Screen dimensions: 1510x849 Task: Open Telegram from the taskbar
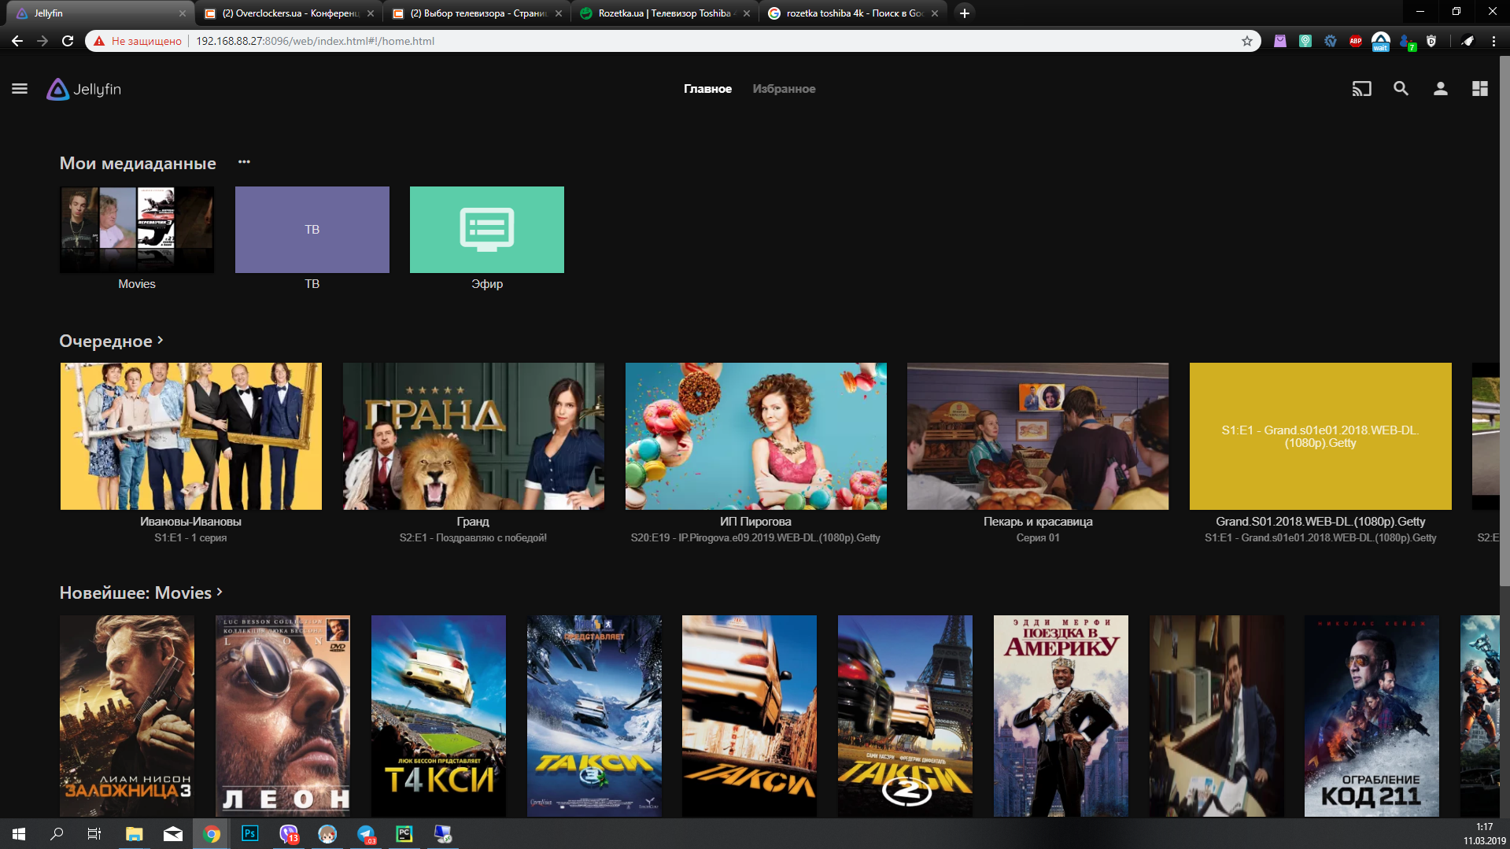[x=366, y=834]
